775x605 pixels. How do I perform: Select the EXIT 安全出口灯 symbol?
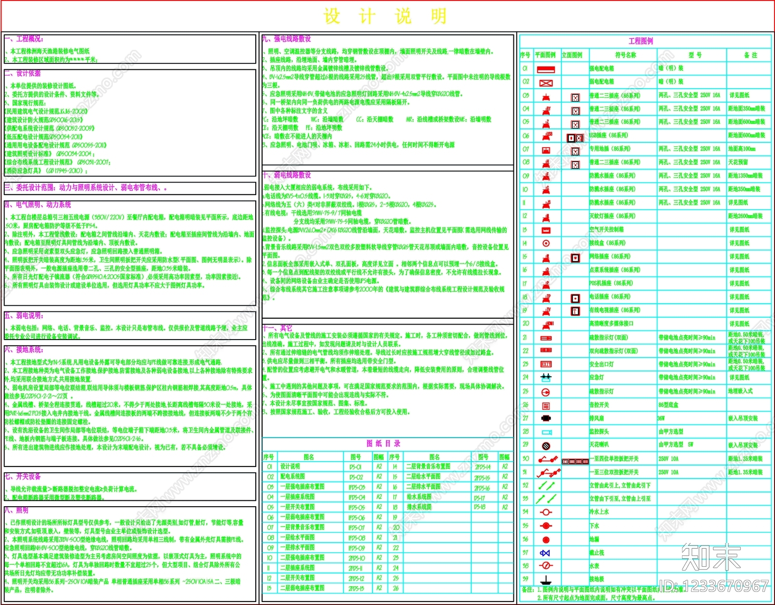pyautogui.click(x=546, y=364)
